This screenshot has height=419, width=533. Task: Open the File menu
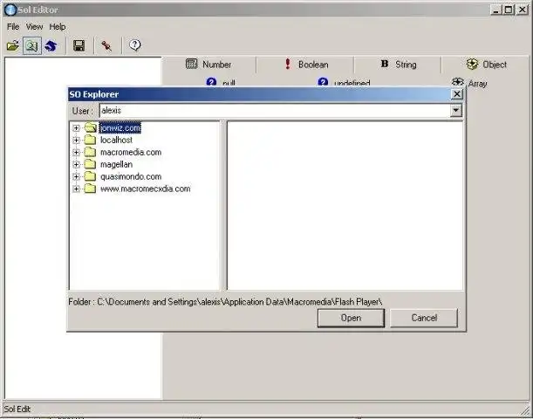[x=13, y=26]
